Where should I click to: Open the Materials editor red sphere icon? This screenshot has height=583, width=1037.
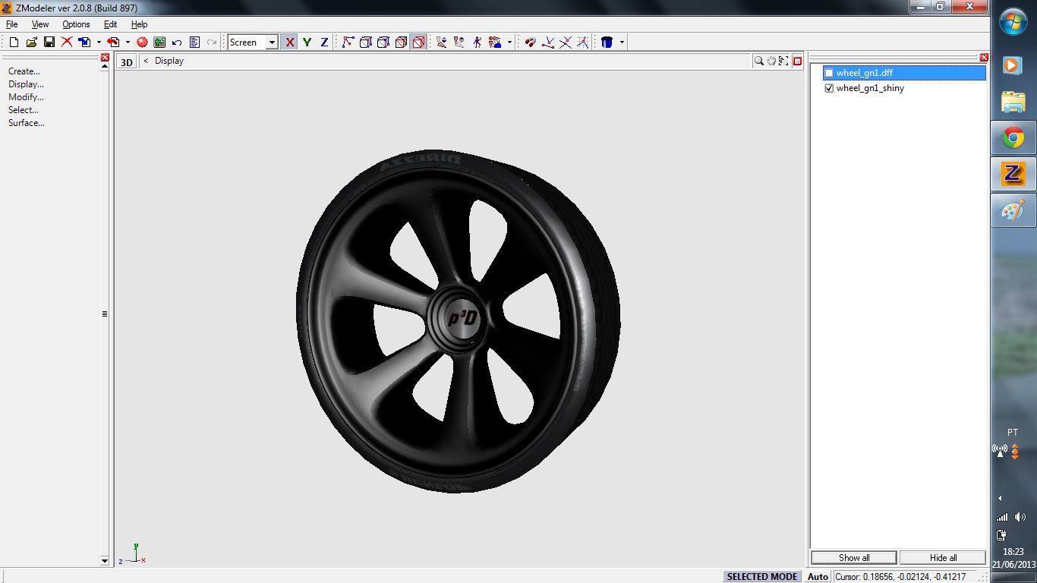click(142, 43)
